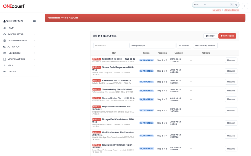Click the Logout arrow icon
The width and height of the screenshot is (251, 156).
click(x=4, y=72)
